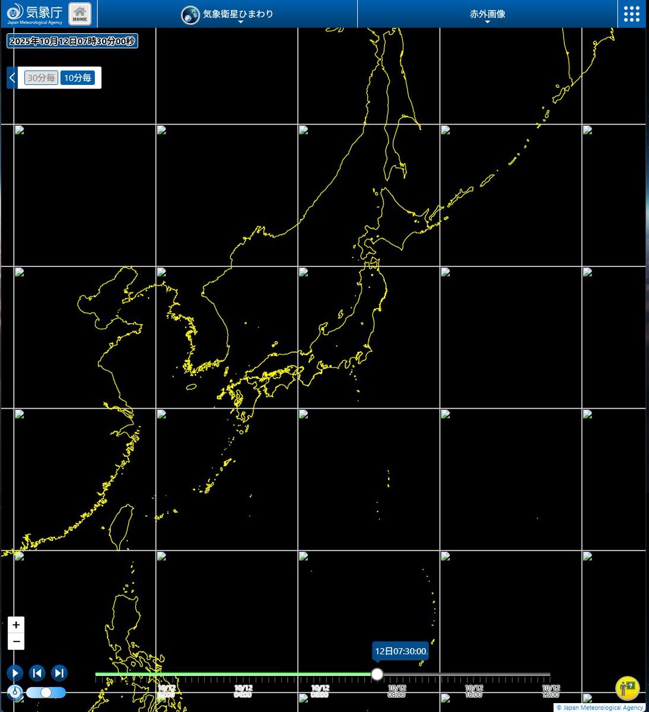649x712 pixels.
Task: Open the © Japan Meteorological Agency credit link
Action: pos(600,707)
